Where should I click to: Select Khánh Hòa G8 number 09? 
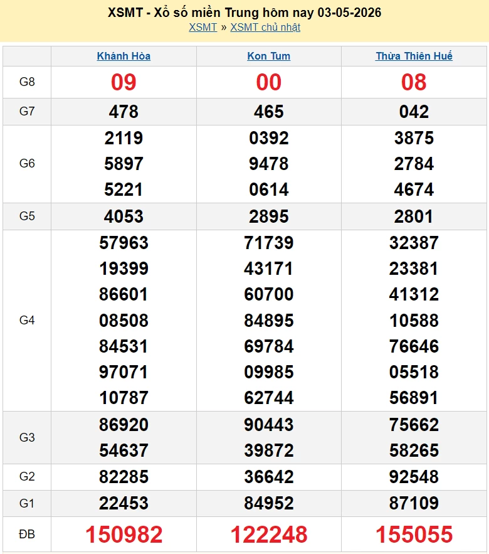click(x=124, y=82)
